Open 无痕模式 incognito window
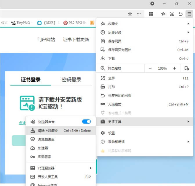This screenshot has width=195, height=186. 145,104
